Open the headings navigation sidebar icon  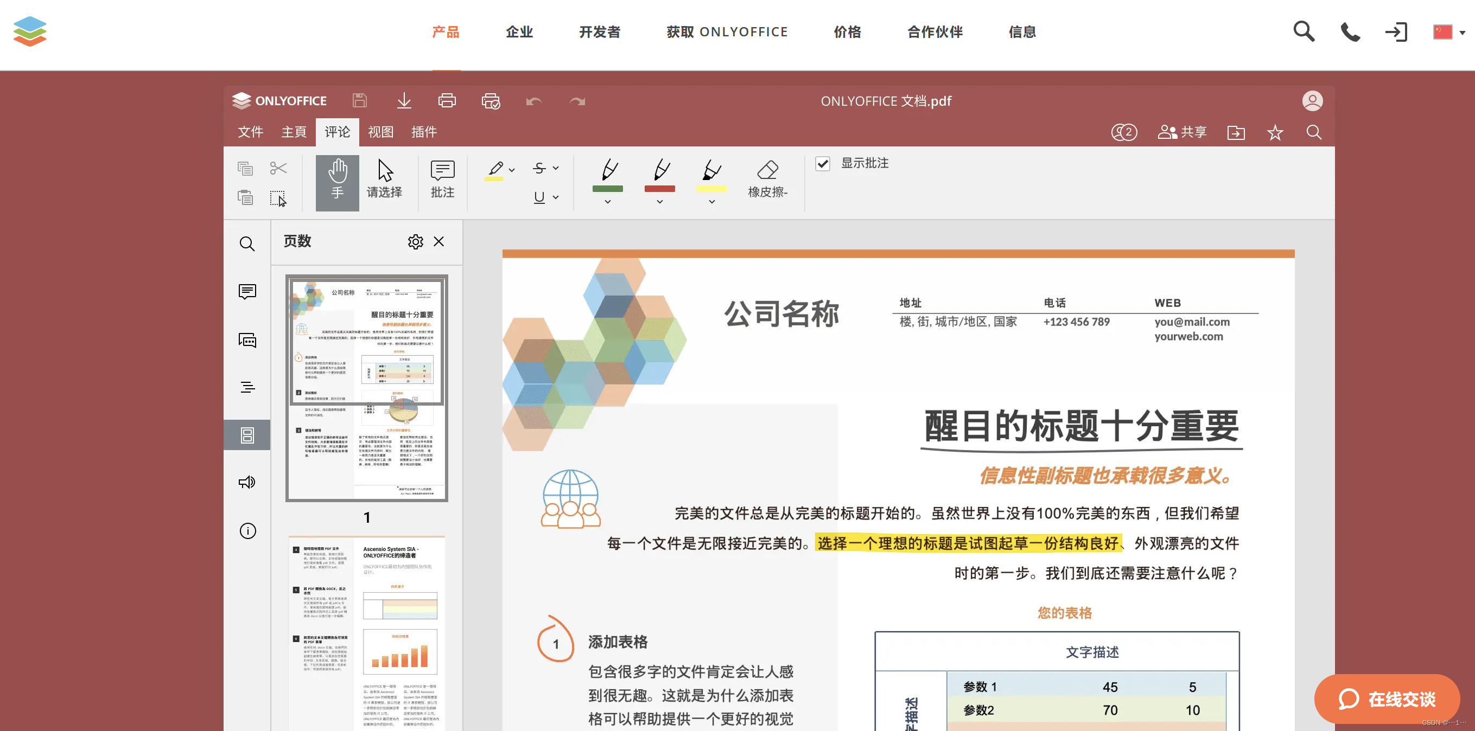coord(247,387)
